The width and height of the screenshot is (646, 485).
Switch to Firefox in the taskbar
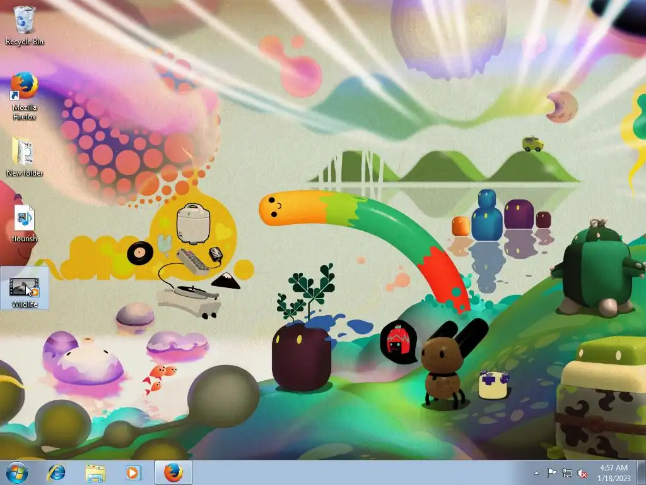tap(173, 472)
